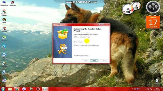Show hidden tray icons arrow
Image resolution: width=163 pixels, height=91 pixels.
[x=145, y=89]
